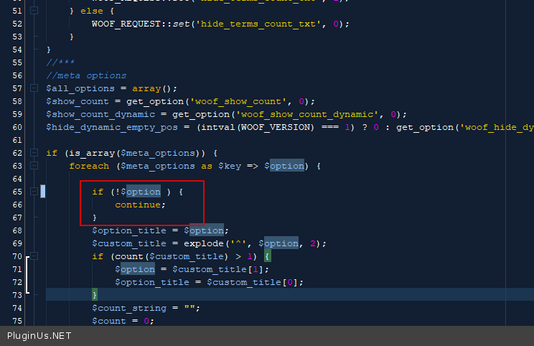Click line number 60 in the gutter
Viewport: 534px width, 346px height.
(17, 127)
